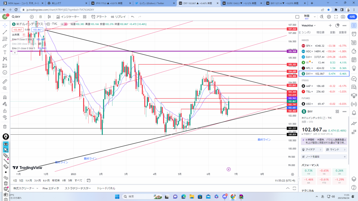Viewport: 358px width, 201px height.
Task: Expand the Watchlist name dropdown
Action: tap(308, 26)
